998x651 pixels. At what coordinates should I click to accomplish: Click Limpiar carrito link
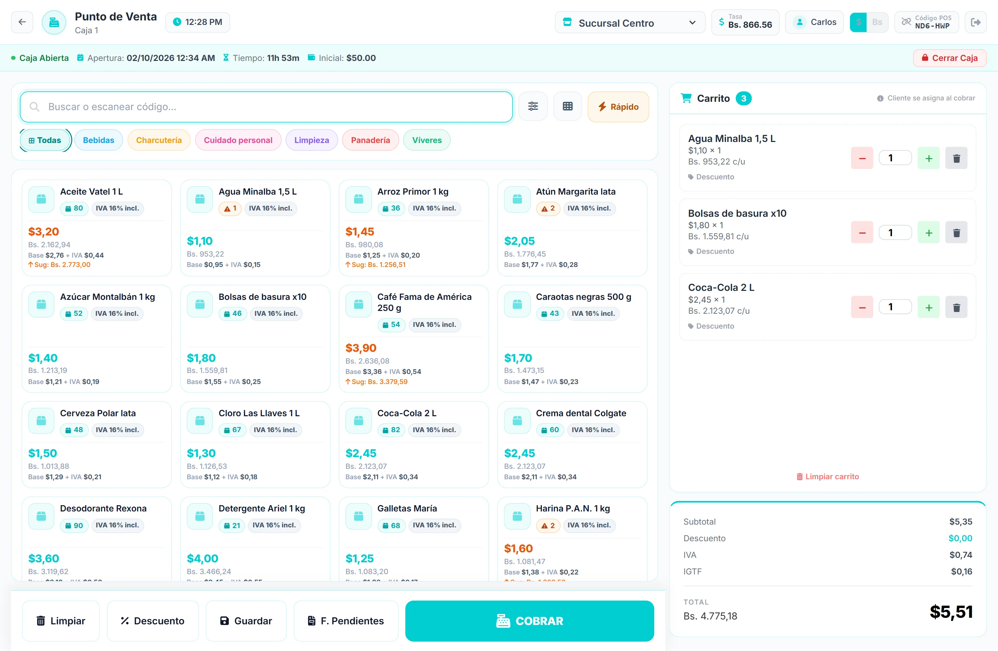pos(828,476)
